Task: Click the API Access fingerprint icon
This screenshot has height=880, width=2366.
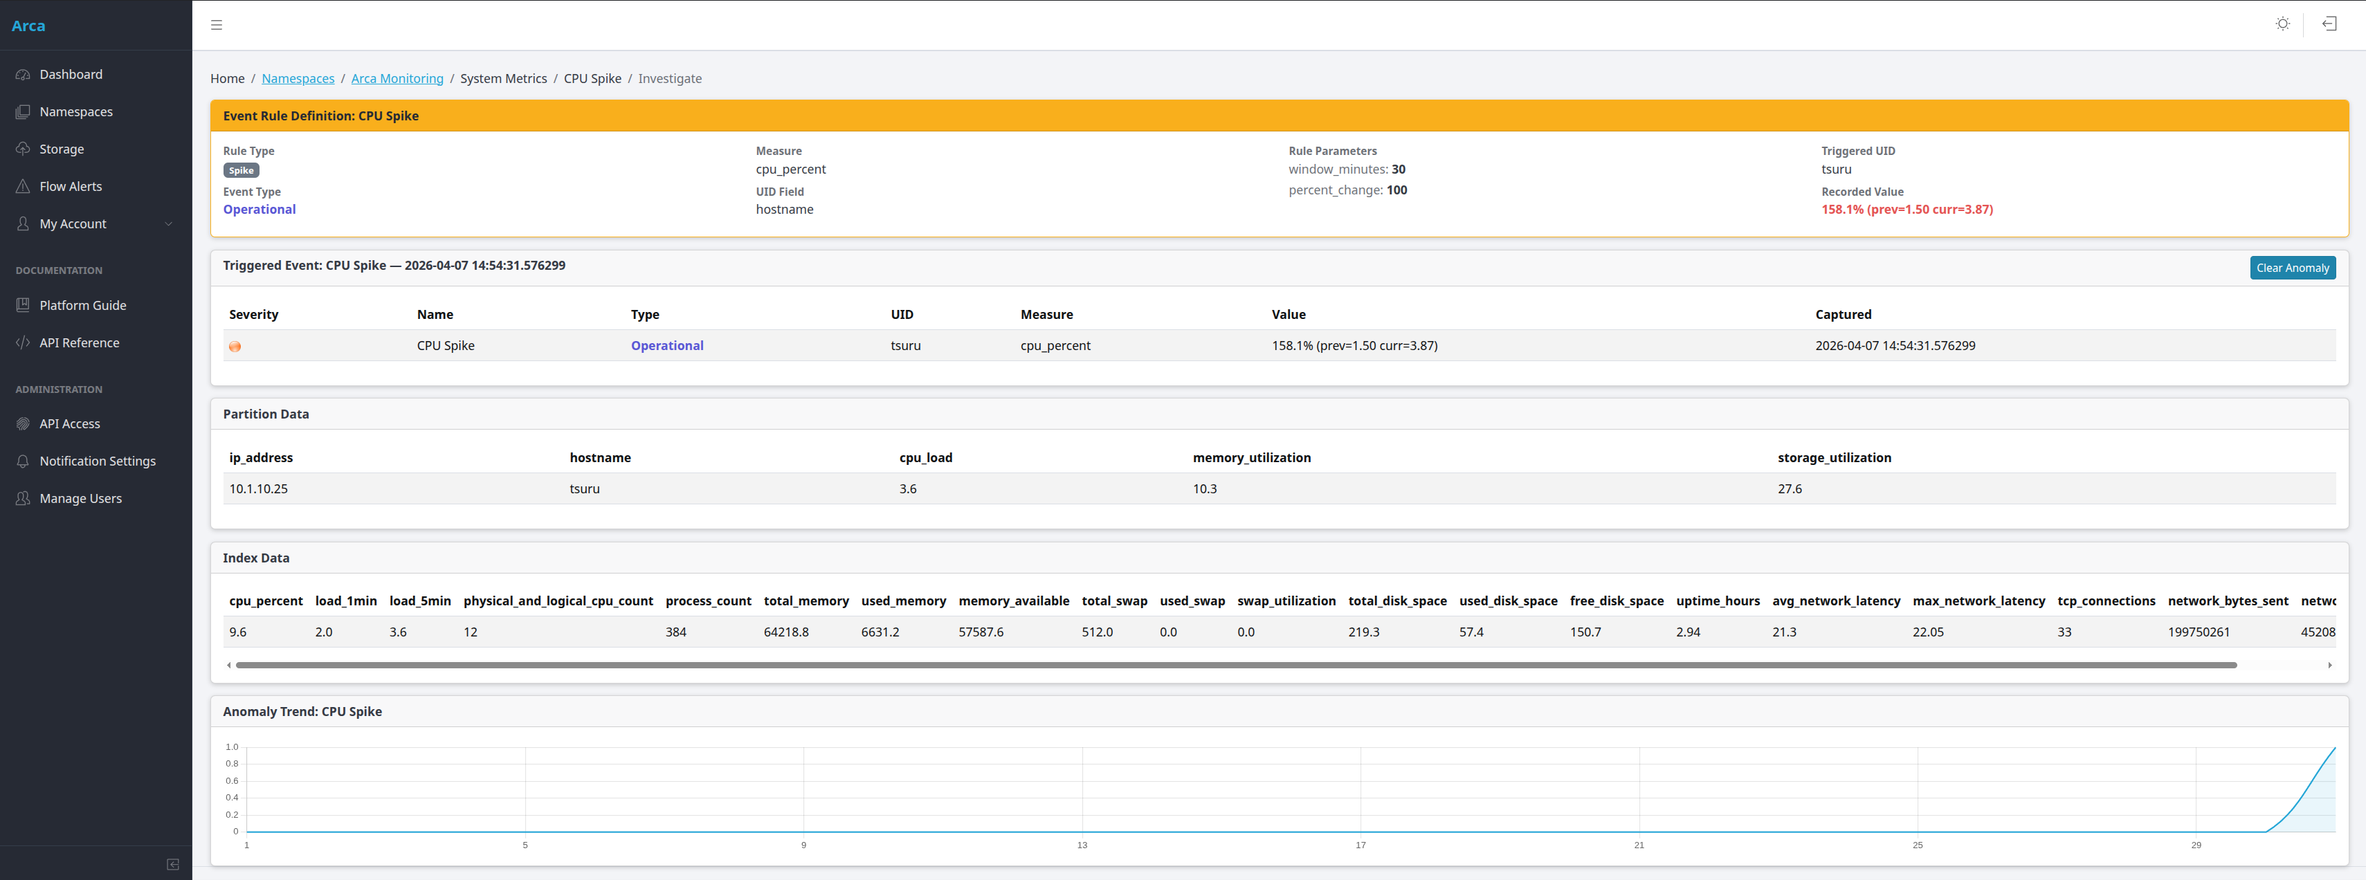Action: [23, 423]
